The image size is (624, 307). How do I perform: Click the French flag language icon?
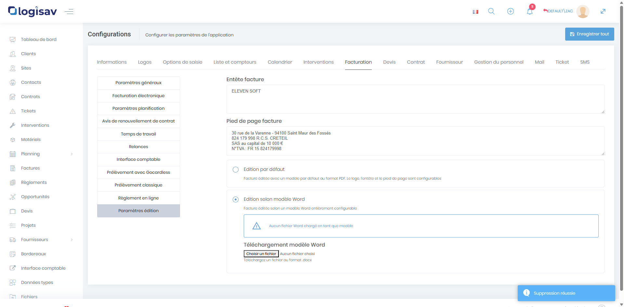click(475, 12)
